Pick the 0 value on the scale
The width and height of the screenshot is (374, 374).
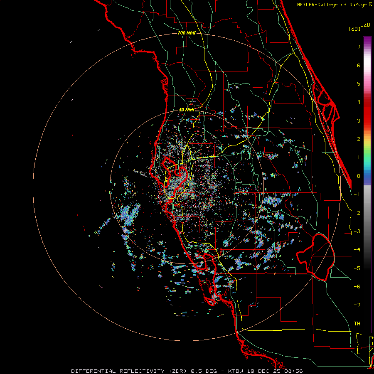click(359, 176)
